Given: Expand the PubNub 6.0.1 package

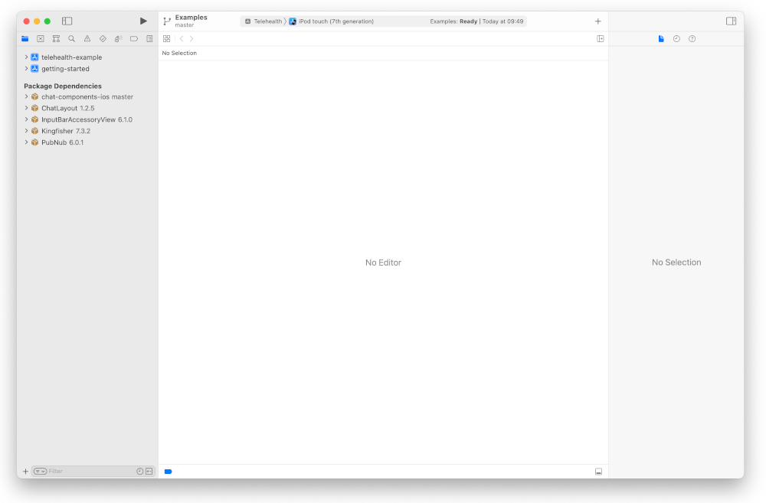Looking at the screenshot, I should [28, 142].
